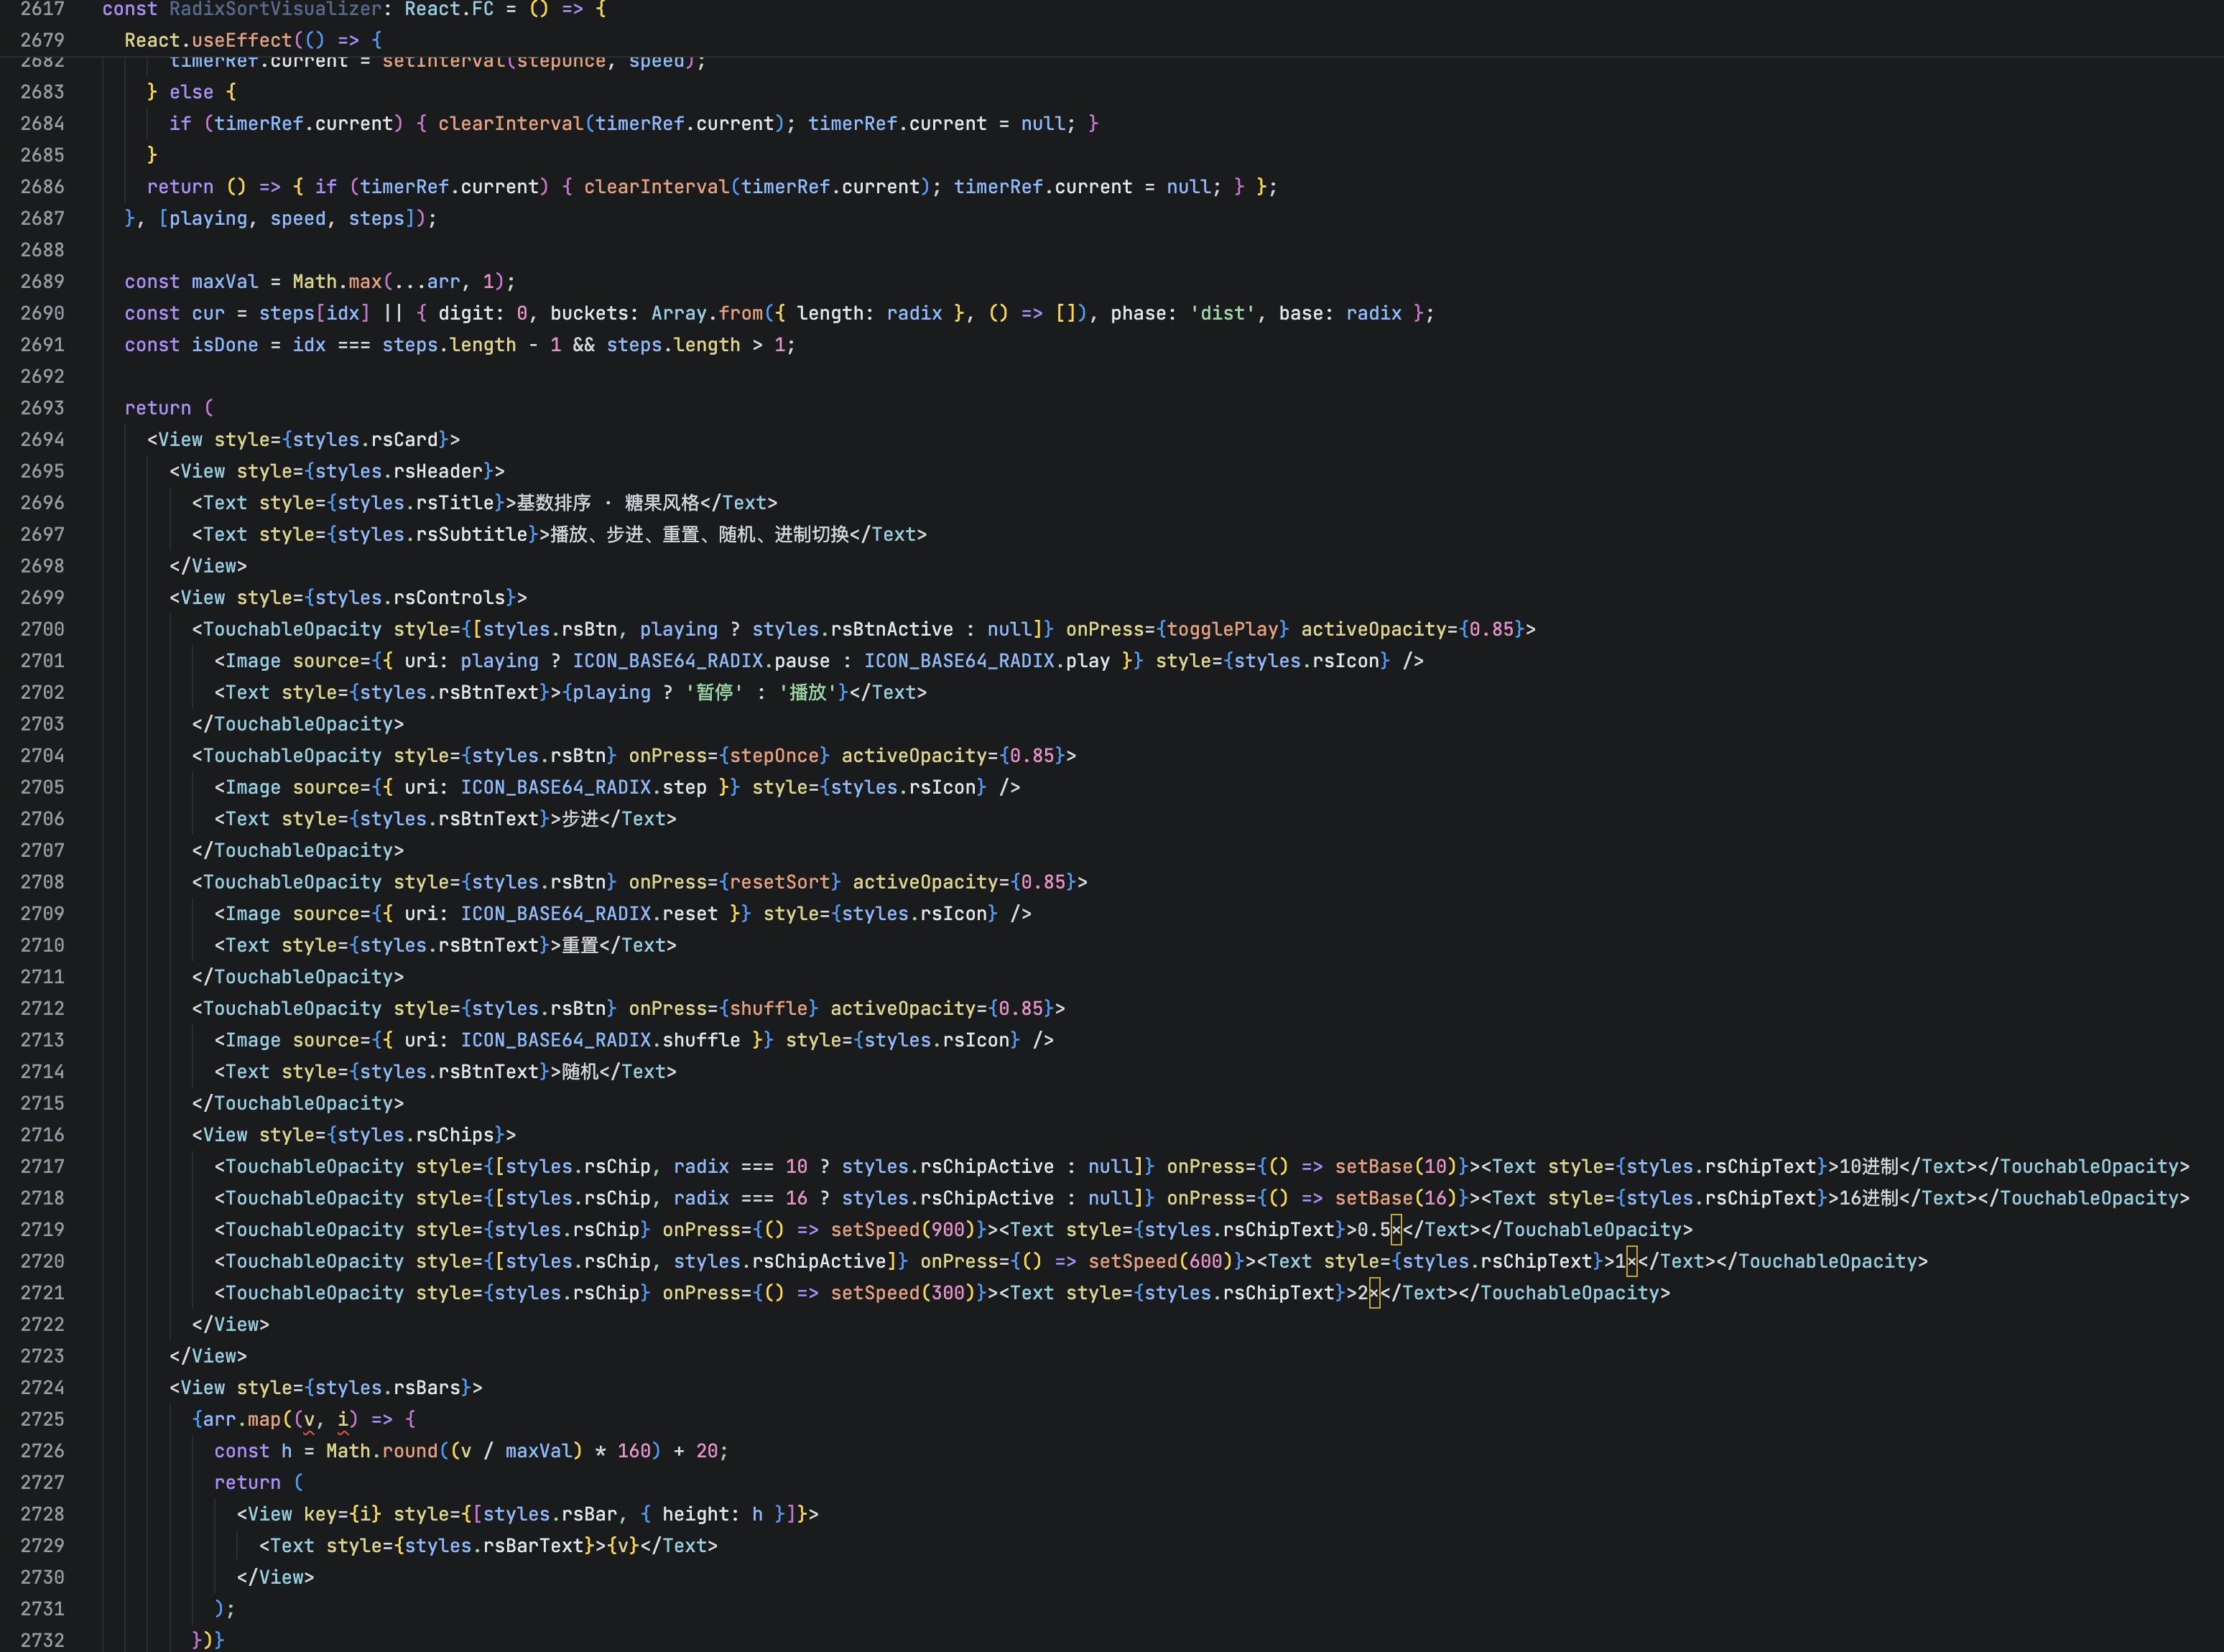Click 'resetSort' handler name

tap(780, 882)
